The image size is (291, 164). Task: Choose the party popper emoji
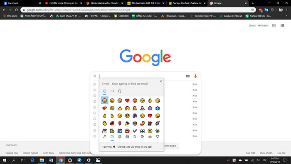127,123
